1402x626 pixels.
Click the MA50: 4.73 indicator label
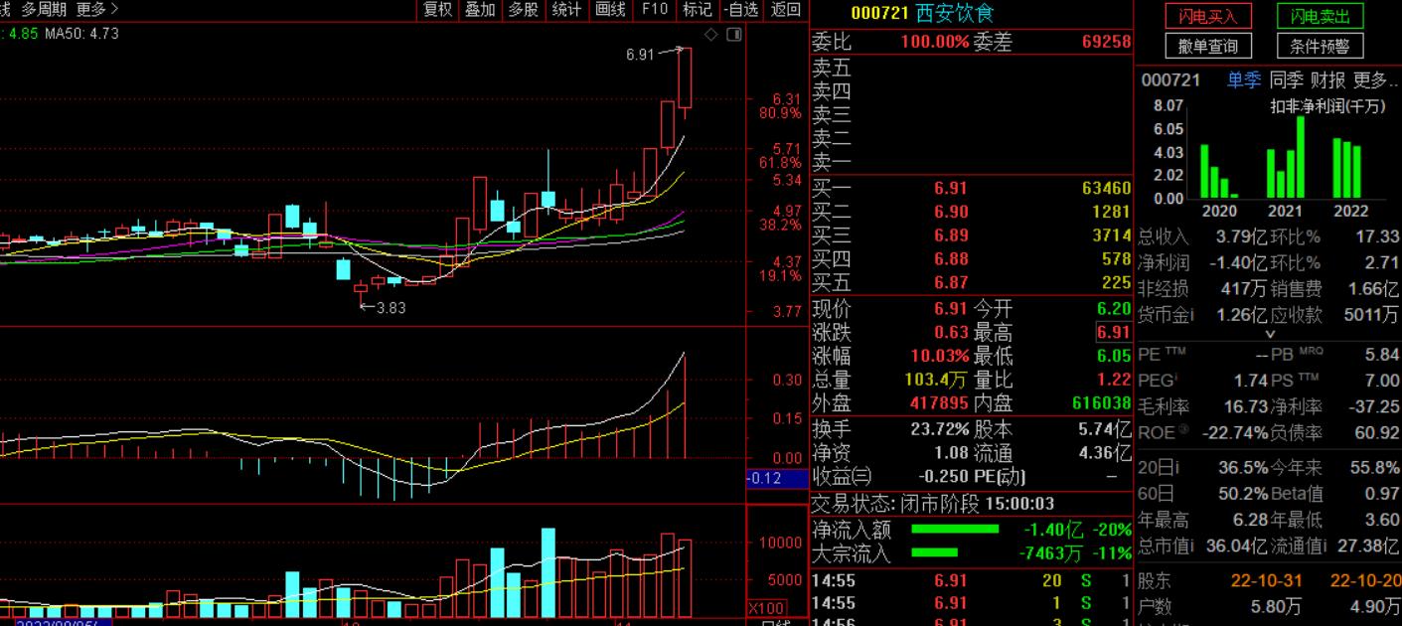(82, 33)
